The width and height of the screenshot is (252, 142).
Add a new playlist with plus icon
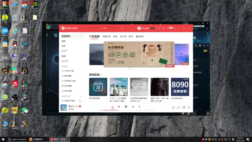tap(82, 96)
